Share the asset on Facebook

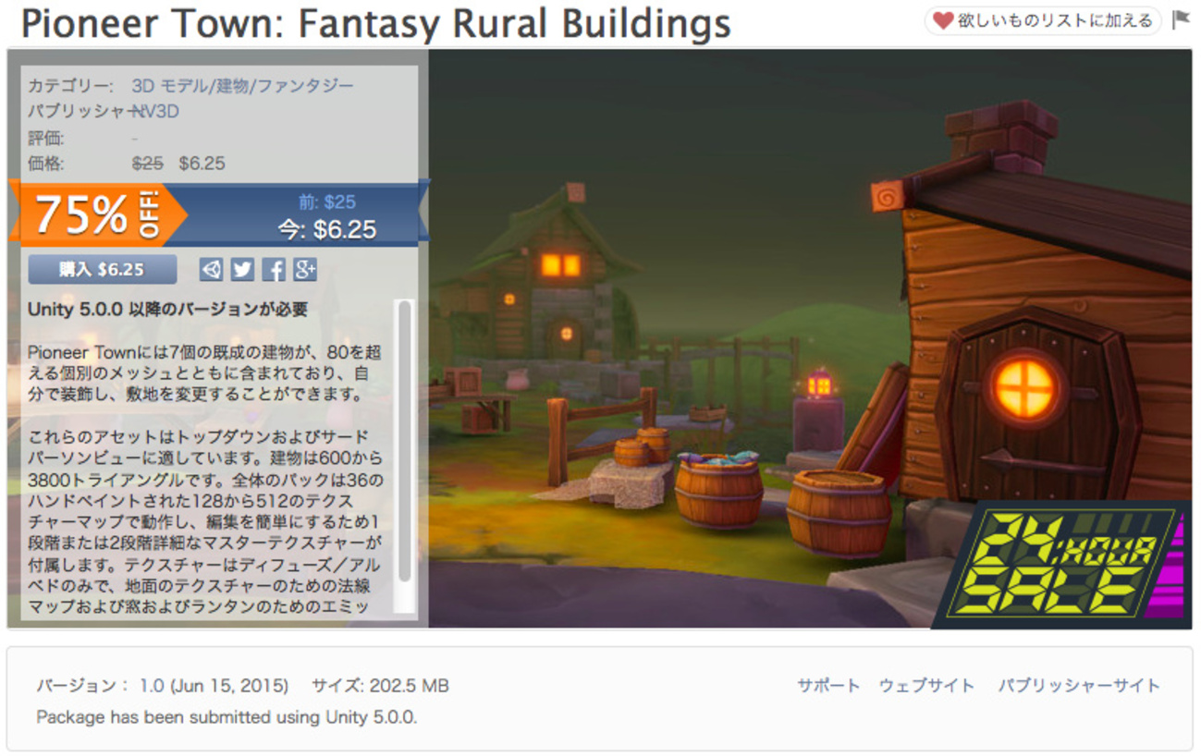point(274,269)
